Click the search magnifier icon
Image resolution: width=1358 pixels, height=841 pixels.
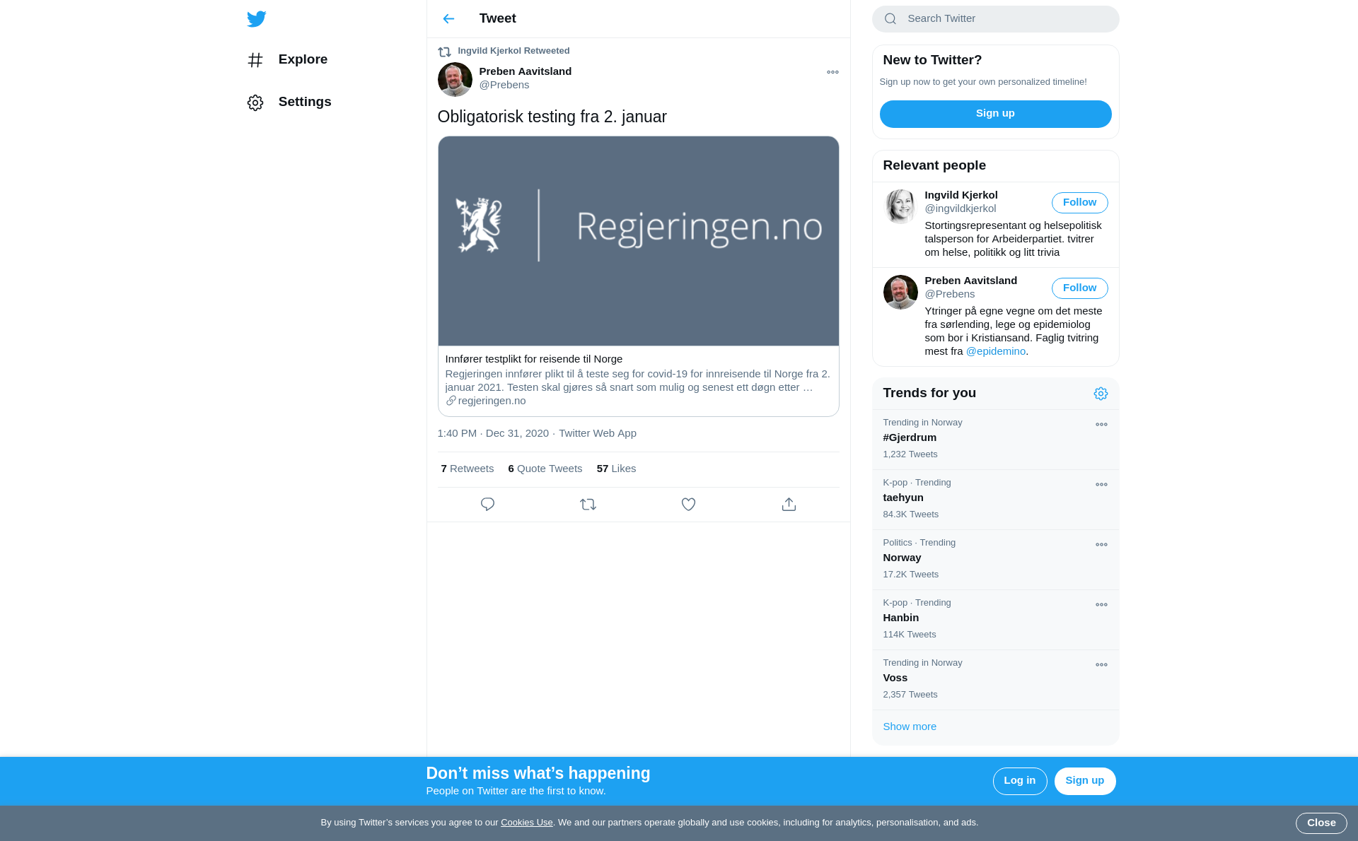click(x=890, y=19)
